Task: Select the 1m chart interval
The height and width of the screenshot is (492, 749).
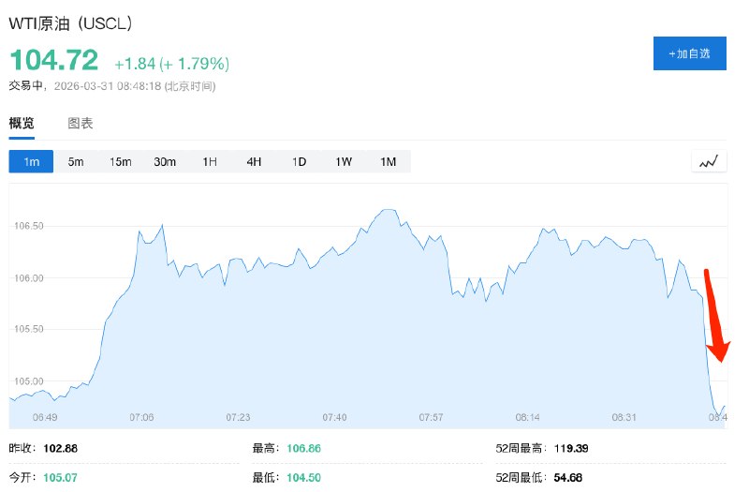Action: tap(31, 161)
